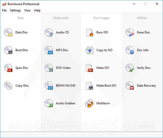Close the BurnAware Professional window
This screenshot has height=138, width=163.
[x=157, y=4]
